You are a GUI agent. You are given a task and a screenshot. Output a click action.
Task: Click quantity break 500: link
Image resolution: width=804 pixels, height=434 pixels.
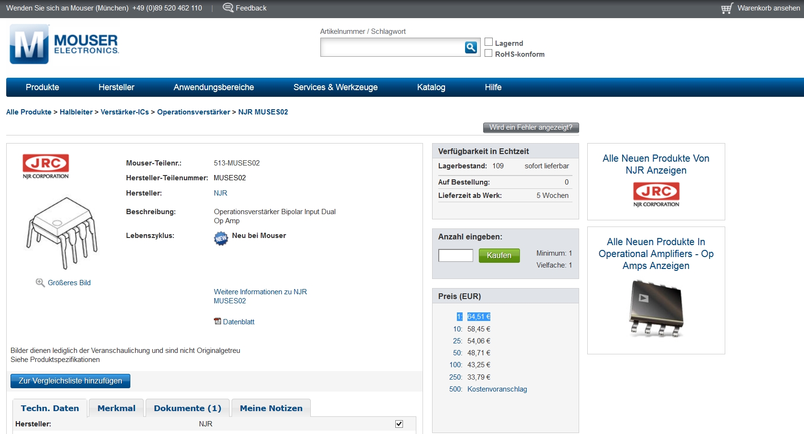click(x=456, y=389)
